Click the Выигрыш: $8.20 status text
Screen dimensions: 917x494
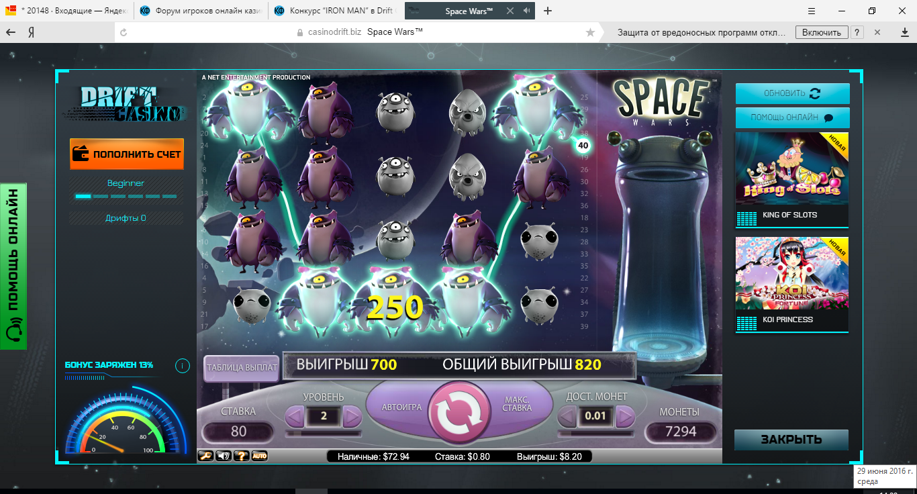[x=549, y=456]
